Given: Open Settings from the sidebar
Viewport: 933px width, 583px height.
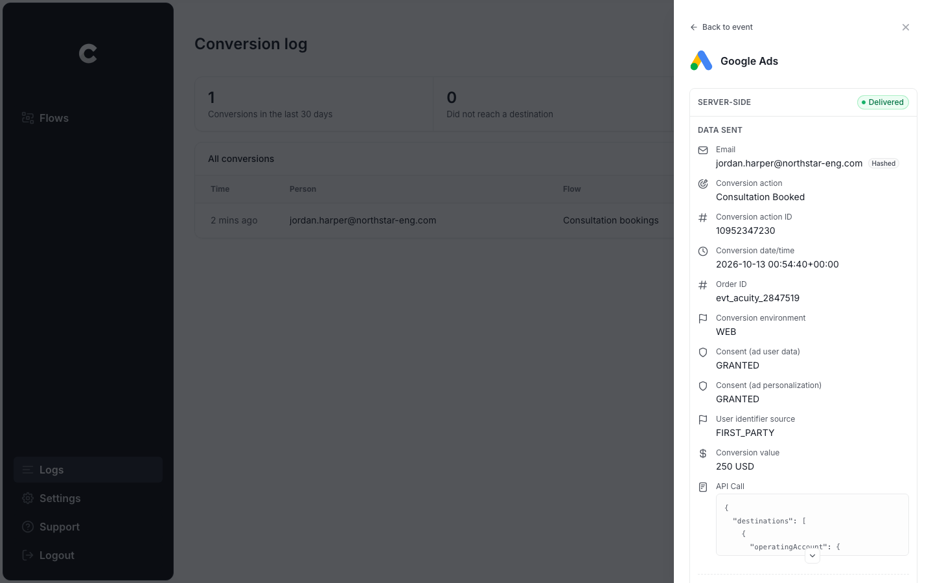Looking at the screenshot, I should [x=88, y=498].
